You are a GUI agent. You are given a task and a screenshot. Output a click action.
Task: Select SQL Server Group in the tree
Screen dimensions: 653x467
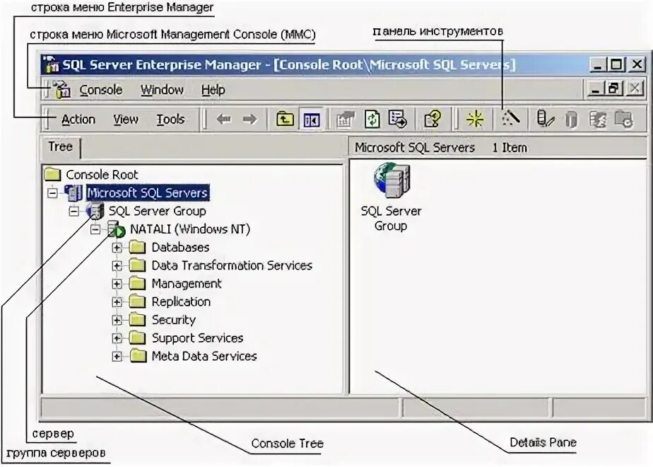pyautogui.click(x=157, y=211)
